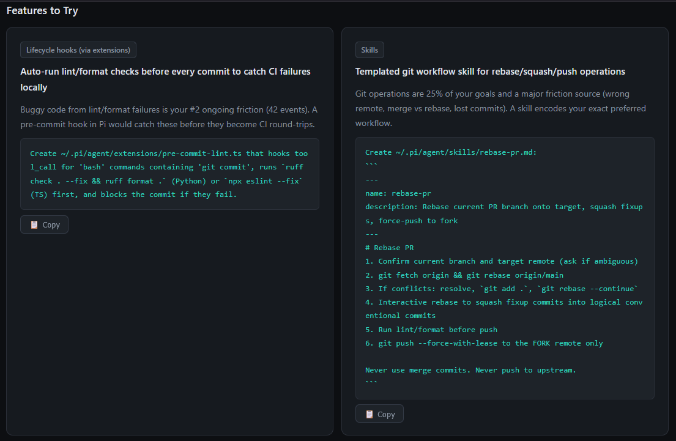Screen dimensions: 676x441
Task: Click step '2. git fetch origin && git rebase'
Action: 464,275
